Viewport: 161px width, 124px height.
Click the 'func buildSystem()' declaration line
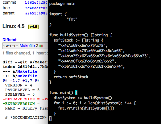pyautogui.click(x=81, y=35)
